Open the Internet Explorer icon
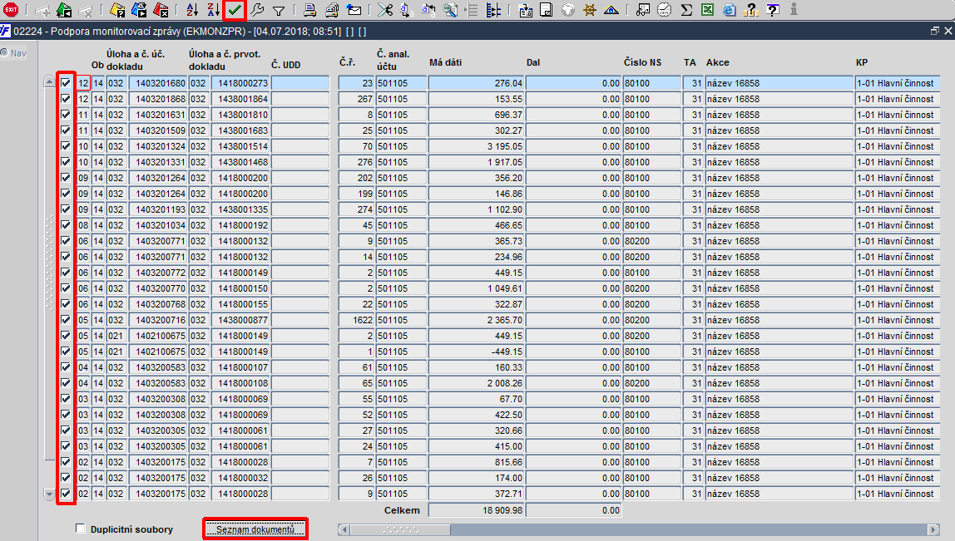Screen dimensions: 955x541 pyautogui.click(x=729, y=10)
